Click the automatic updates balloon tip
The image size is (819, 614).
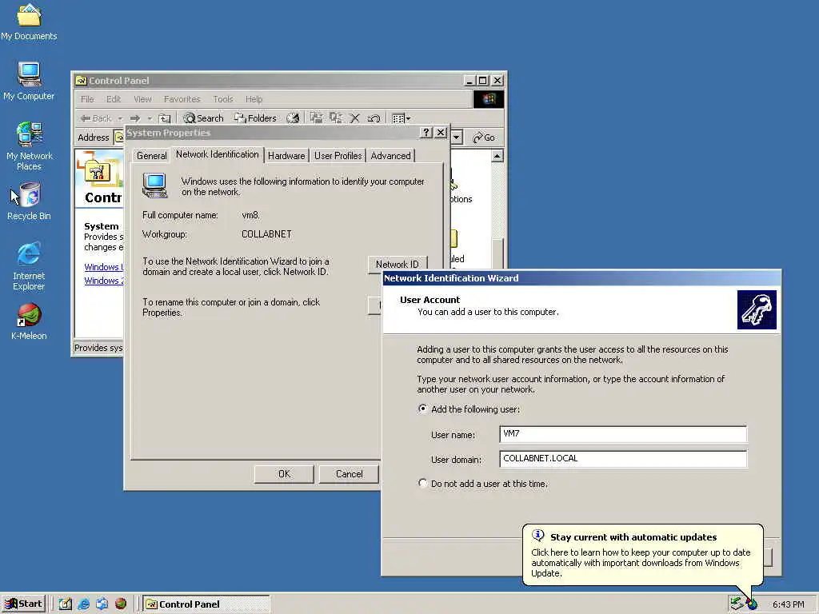pos(643,555)
